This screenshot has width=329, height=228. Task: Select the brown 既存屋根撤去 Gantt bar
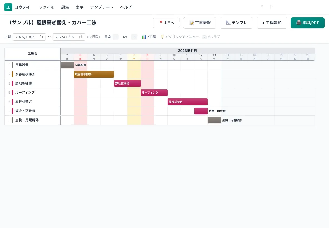click(94, 74)
